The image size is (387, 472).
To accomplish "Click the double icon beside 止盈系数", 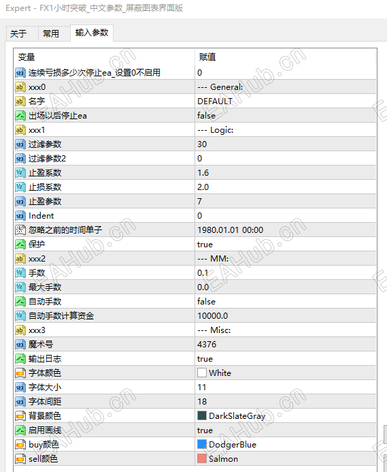I will coord(20,173).
